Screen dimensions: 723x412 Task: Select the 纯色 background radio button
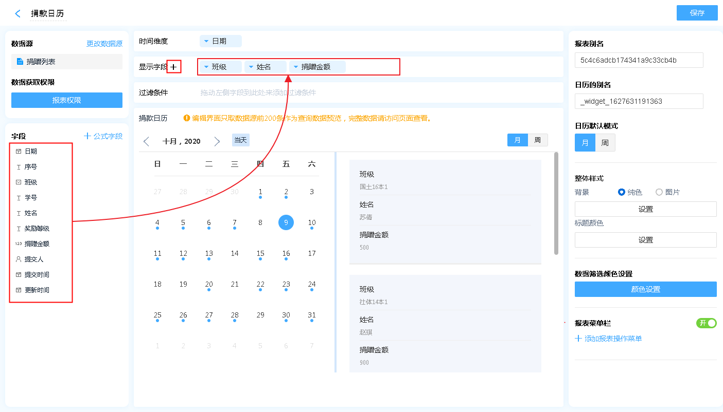pos(622,192)
